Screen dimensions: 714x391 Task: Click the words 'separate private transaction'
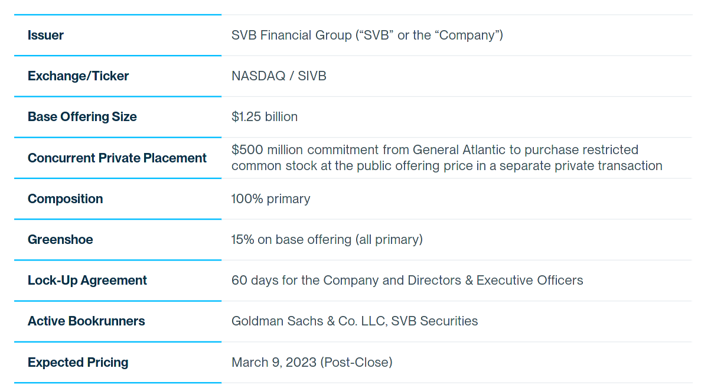click(x=581, y=166)
